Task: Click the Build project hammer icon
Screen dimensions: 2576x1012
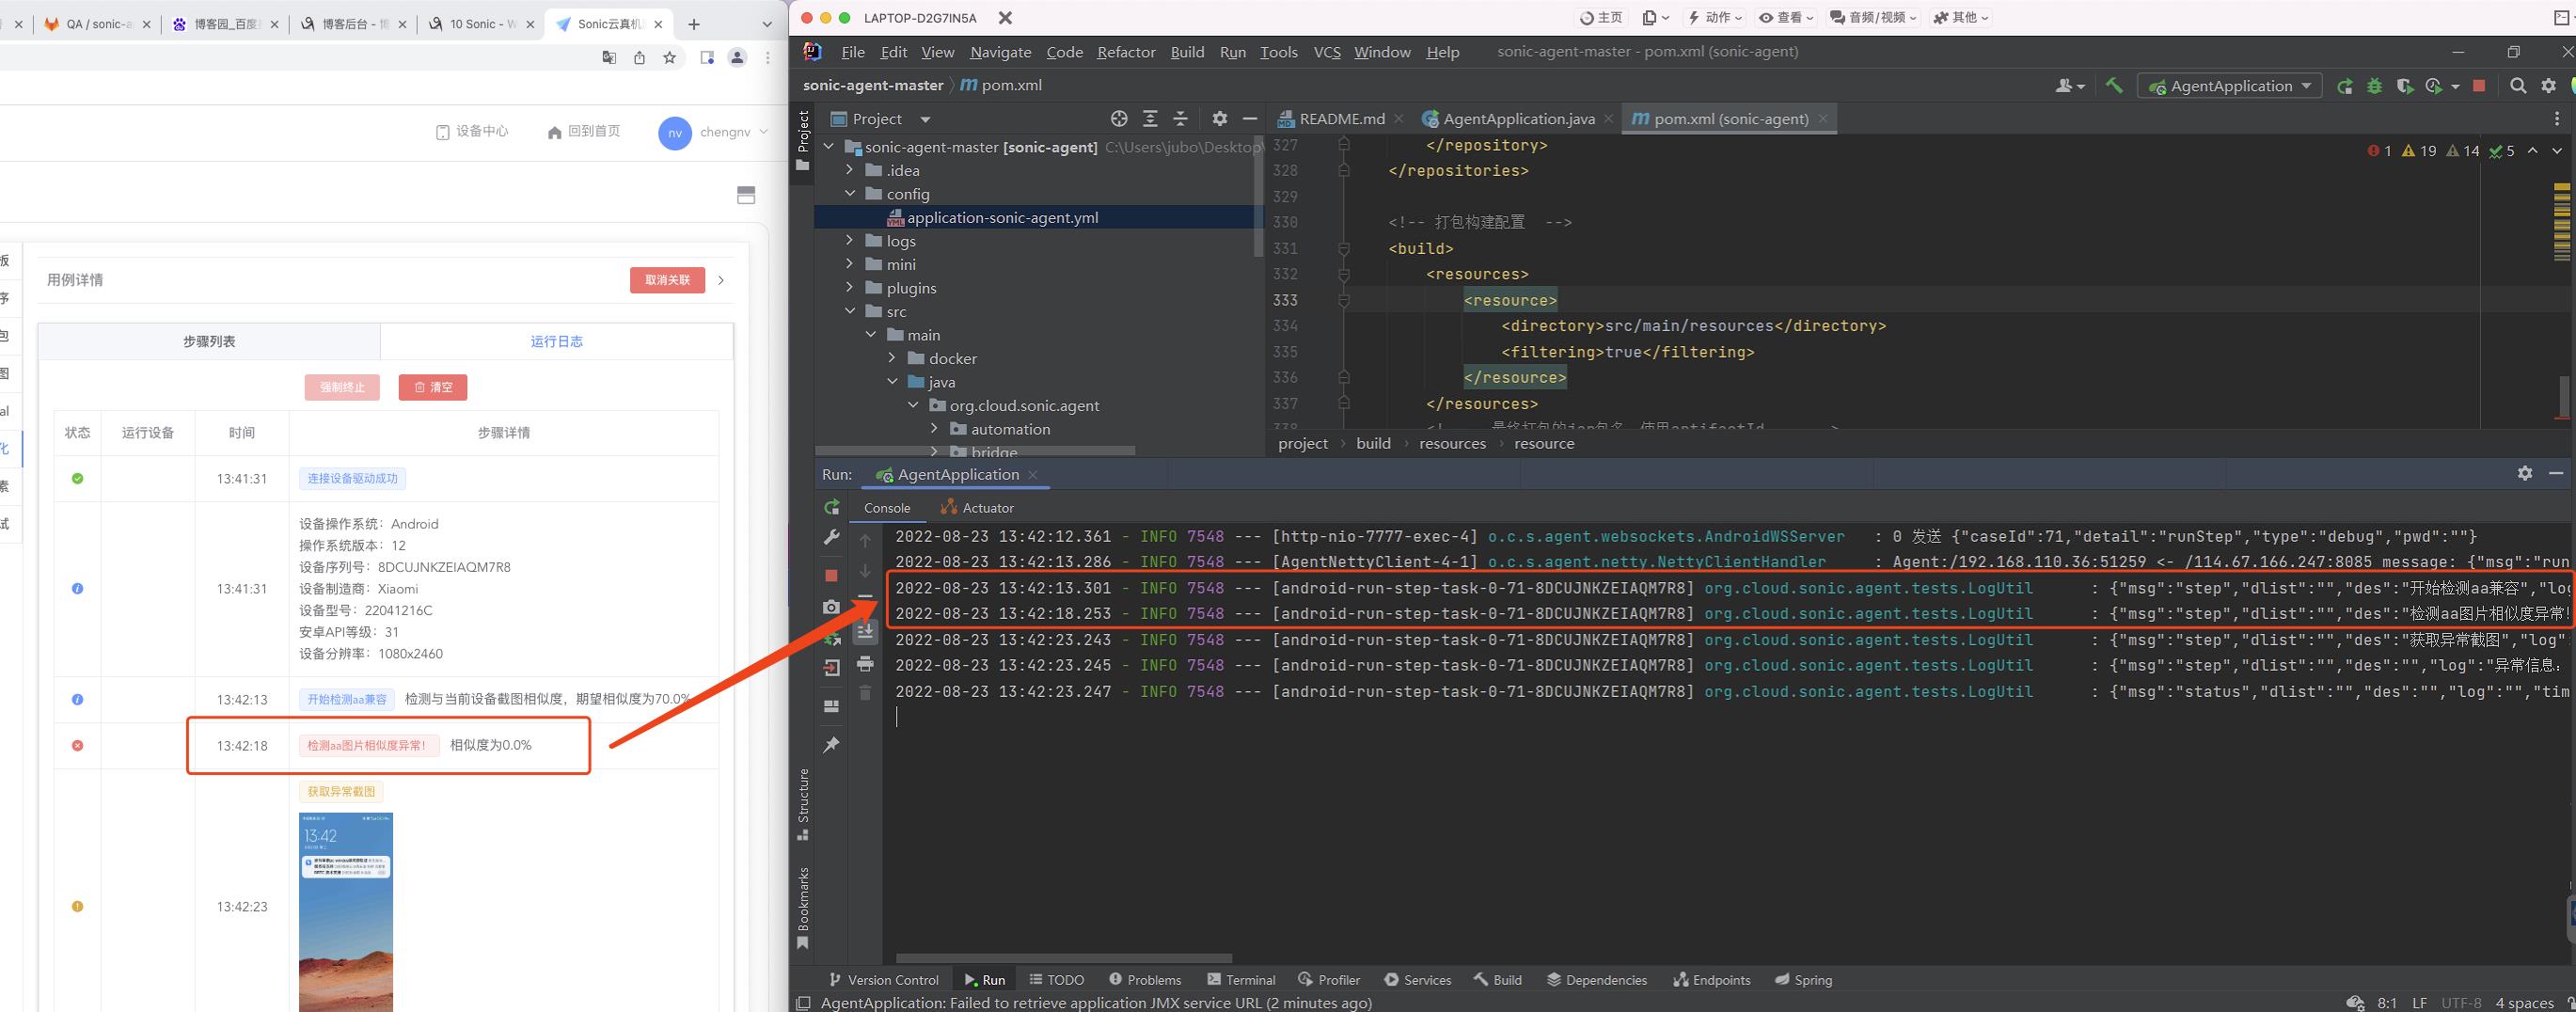Action: [2113, 86]
